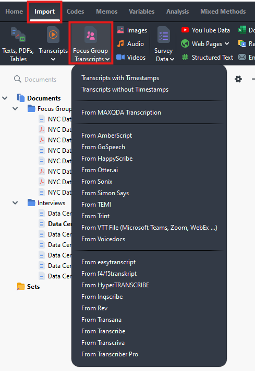Collapse the Documents root node
This screenshot has height=371, width=255.
pyautogui.click(x=5, y=98)
